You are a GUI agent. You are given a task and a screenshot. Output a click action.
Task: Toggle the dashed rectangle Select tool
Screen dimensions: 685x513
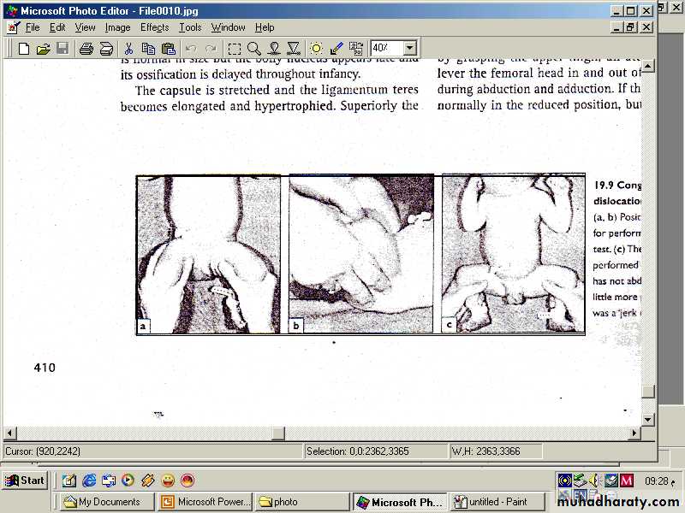(x=234, y=49)
